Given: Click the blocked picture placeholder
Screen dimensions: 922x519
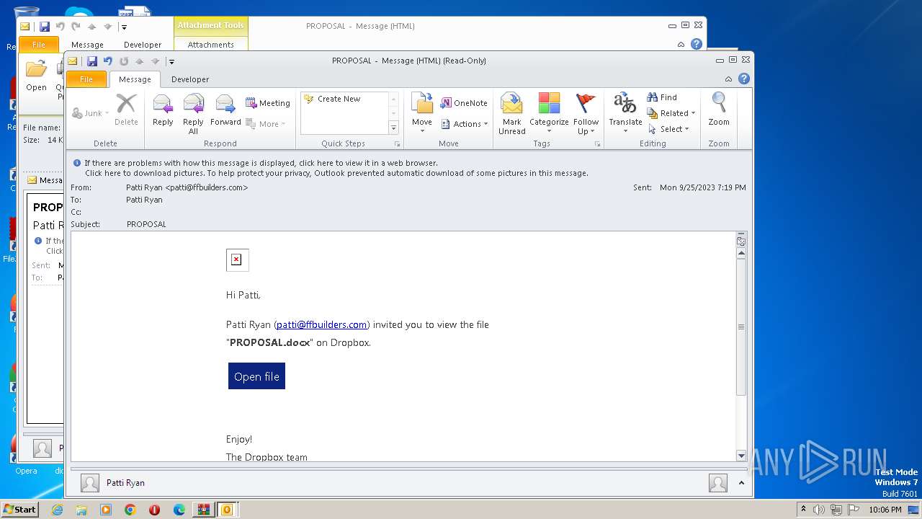Looking at the screenshot, I should 237,260.
